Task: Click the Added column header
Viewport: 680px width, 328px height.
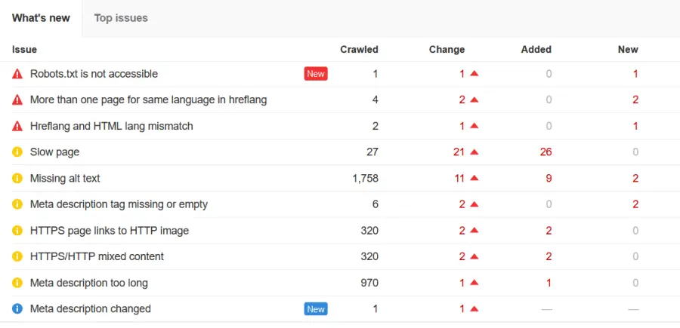Action: pos(536,50)
